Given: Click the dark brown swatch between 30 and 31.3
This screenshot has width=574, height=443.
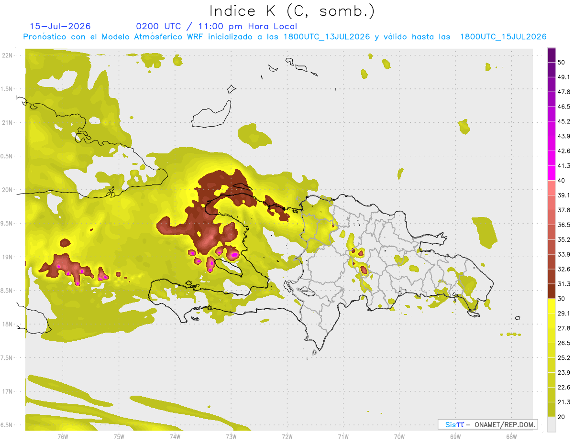Looking at the screenshot, I should 552,291.
